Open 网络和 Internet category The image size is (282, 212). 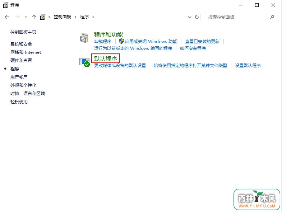(x=26, y=52)
